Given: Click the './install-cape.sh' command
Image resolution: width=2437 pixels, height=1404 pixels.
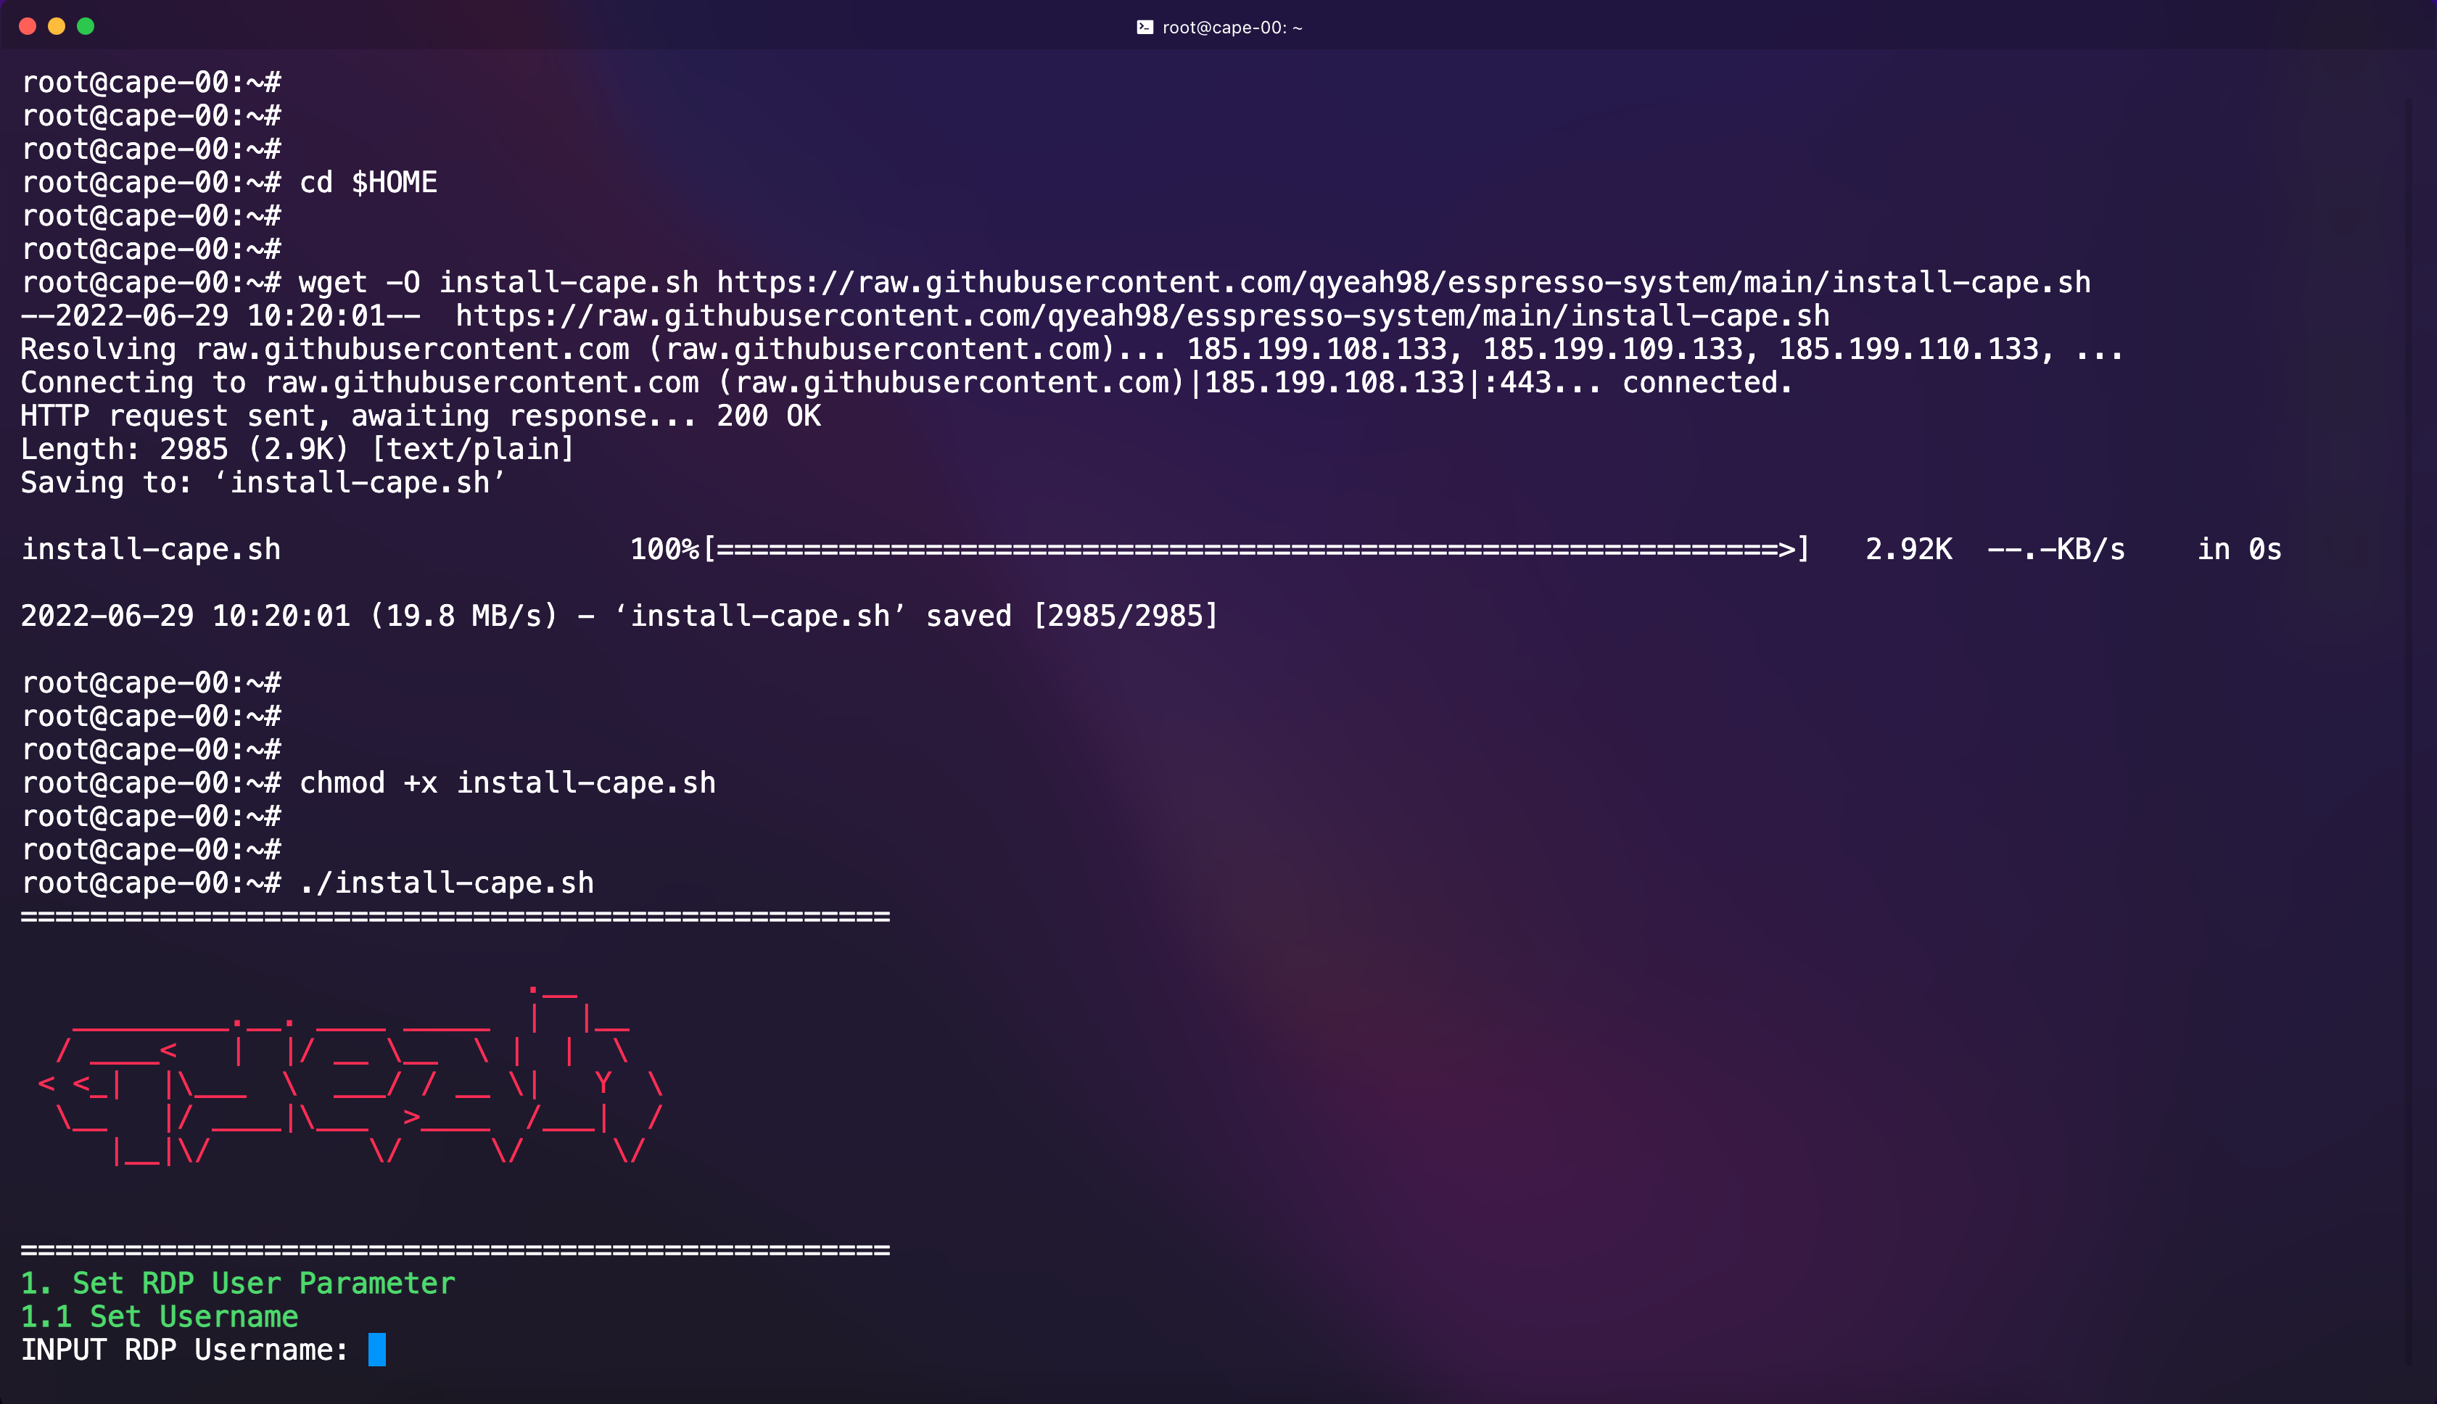Looking at the screenshot, I should tap(447, 883).
